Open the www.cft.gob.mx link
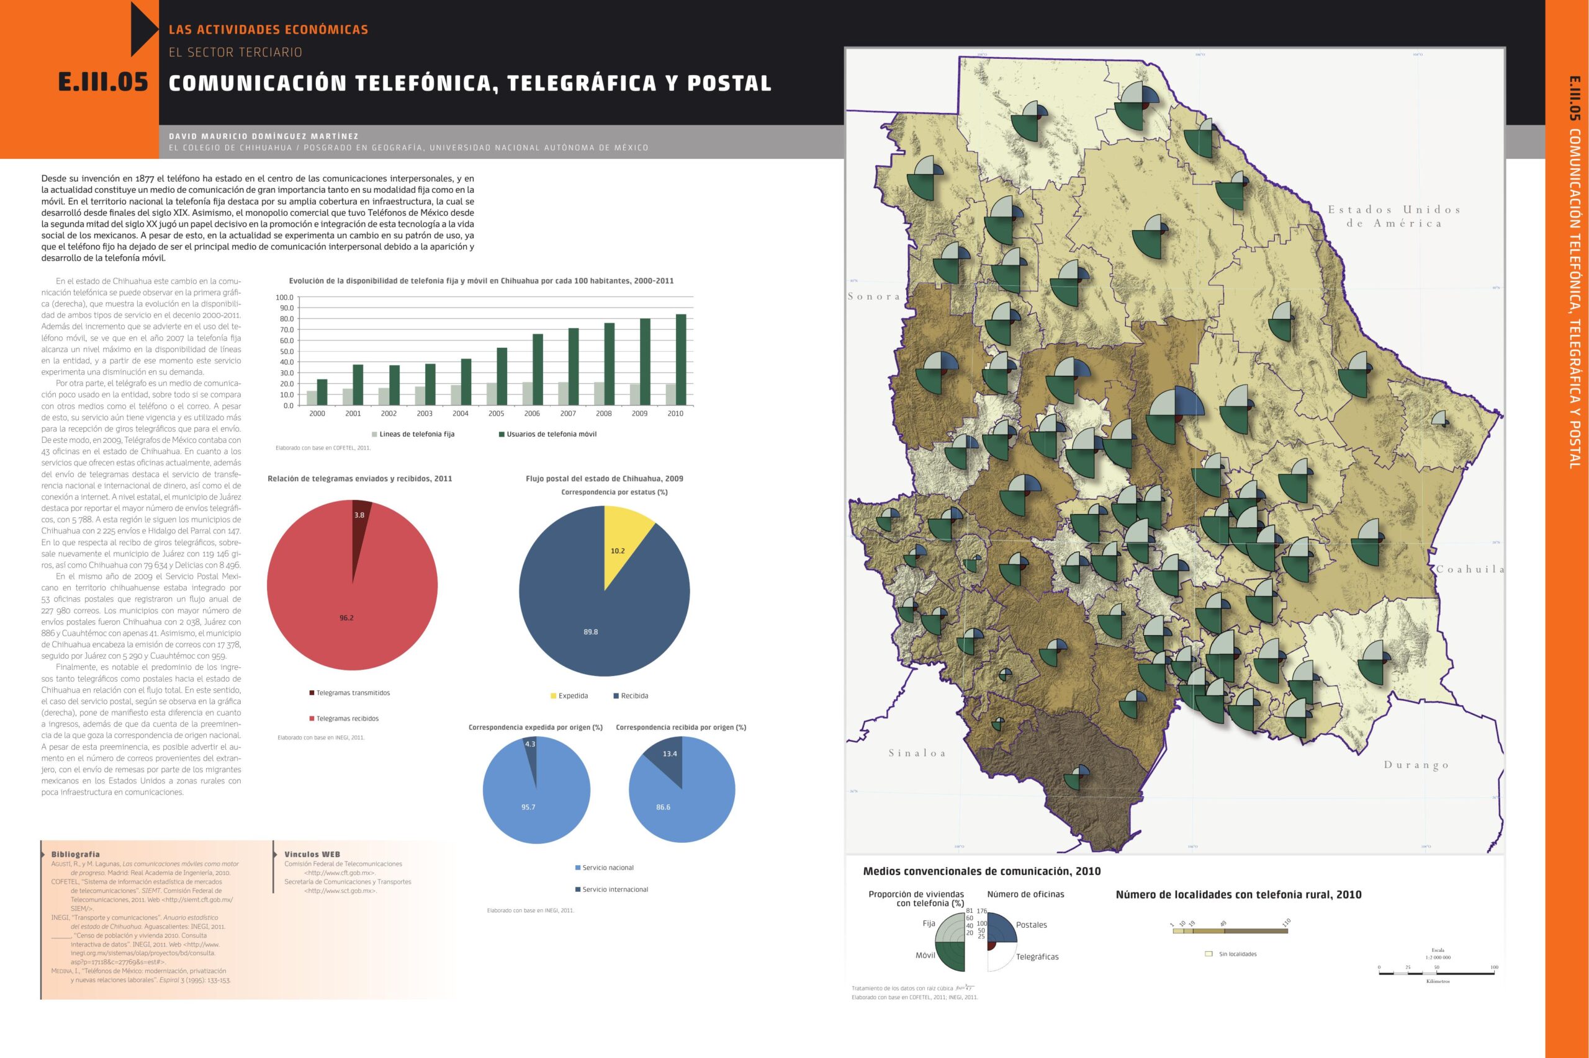Viewport: 1589px width, 1058px height. click(340, 873)
